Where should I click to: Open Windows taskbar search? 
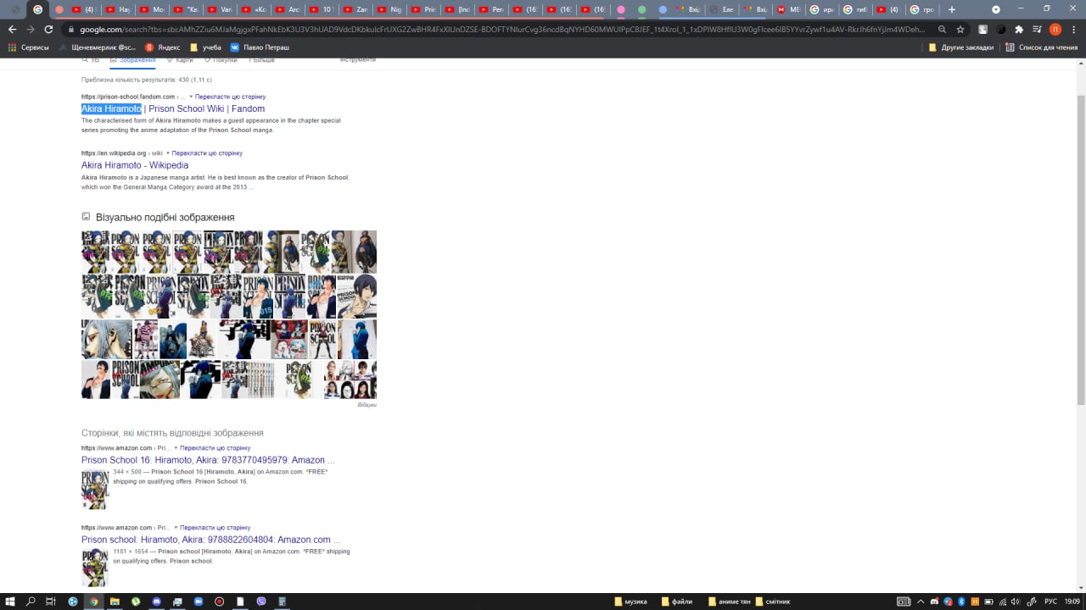pyautogui.click(x=31, y=602)
